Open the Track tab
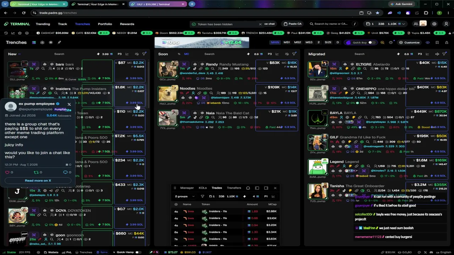This screenshot has height=255, width=454. click(x=62, y=24)
